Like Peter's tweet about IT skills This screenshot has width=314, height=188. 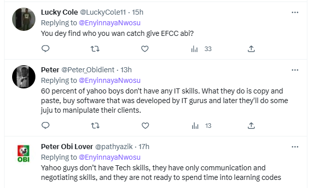(145, 126)
